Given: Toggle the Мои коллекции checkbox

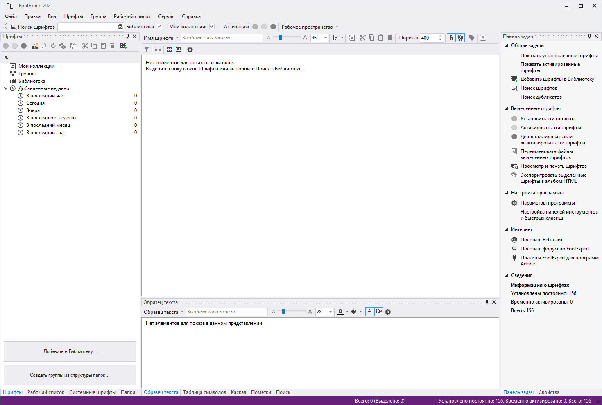Looking at the screenshot, I should pyautogui.click(x=212, y=27).
